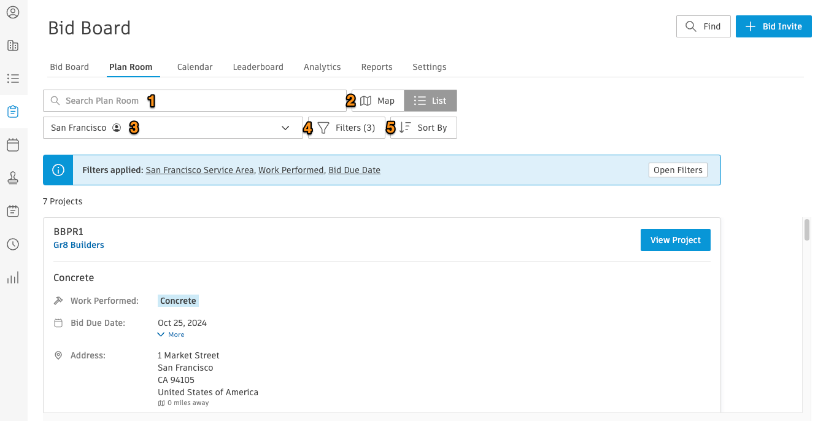This screenshot has width=826, height=421.
Task: Click the stamp icon in the left sidebar
Action: (13, 177)
